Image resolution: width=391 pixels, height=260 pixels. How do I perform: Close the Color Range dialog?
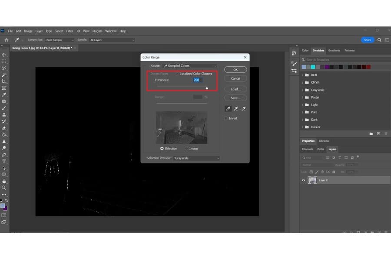click(x=245, y=57)
